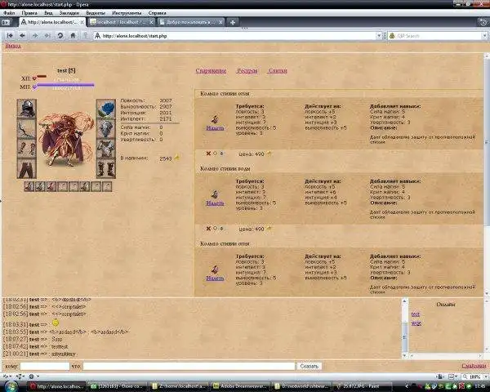
Task: Select the third ring slot under the character
Action: [x=51, y=187]
